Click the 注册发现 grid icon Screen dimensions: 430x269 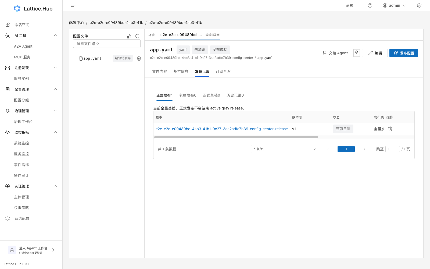pyautogui.click(x=8, y=68)
